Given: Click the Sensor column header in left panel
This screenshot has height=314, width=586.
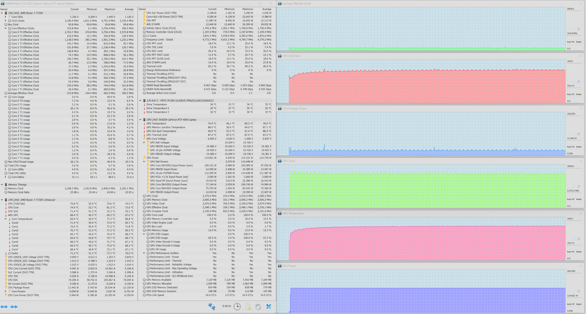Looking at the screenshot, I should [x=4, y=9].
